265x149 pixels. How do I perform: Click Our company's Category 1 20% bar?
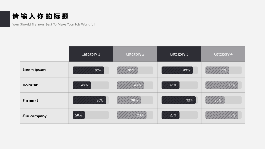pyautogui.click(x=79, y=115)
